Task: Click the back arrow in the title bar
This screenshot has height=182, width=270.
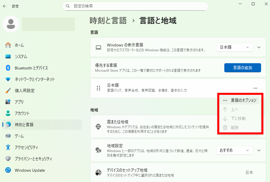Action: pyautogui.click(x=5, y=6)
